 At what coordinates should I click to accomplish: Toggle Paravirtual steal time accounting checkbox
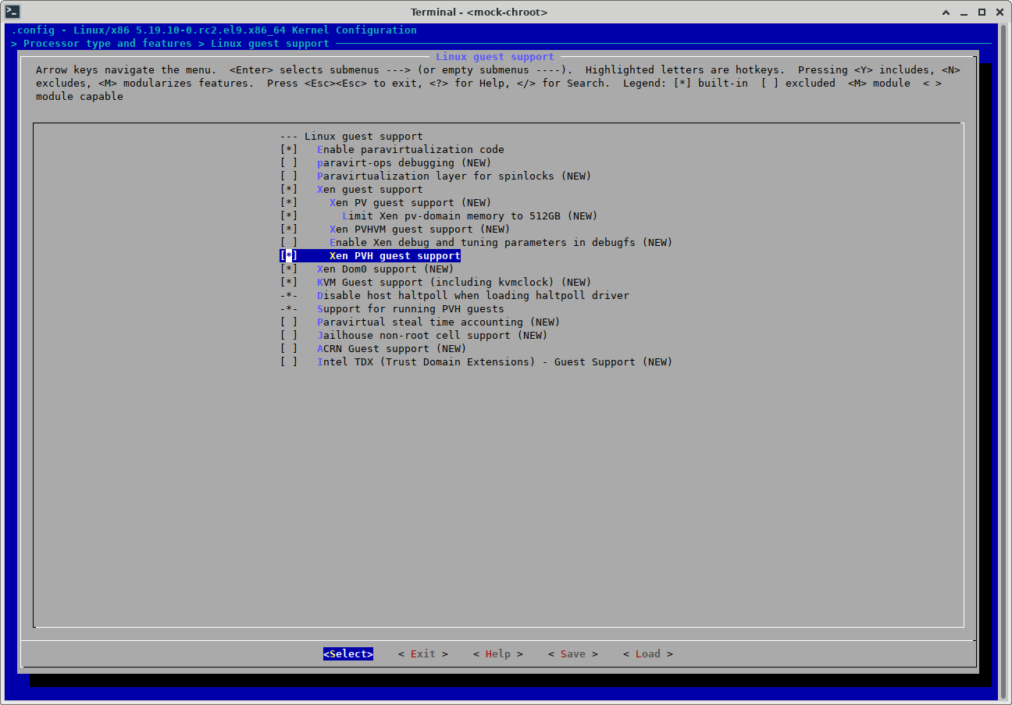tap(289, 322)
